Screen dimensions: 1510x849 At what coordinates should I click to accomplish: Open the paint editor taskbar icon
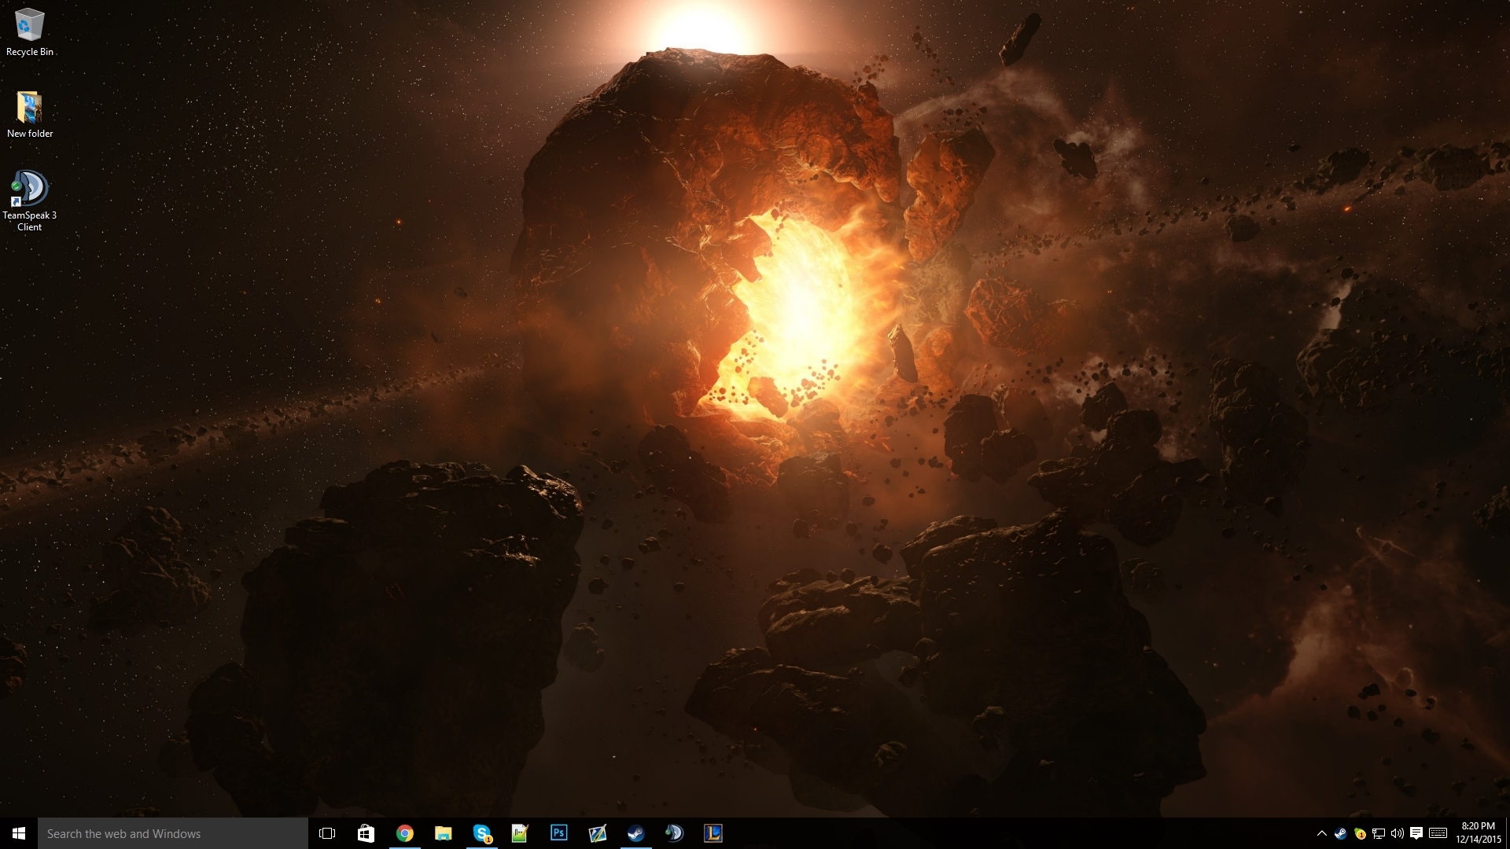597,833
